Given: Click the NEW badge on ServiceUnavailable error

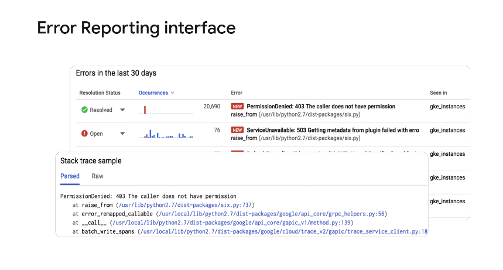Looking at the screenshot, I should click(x=237, y=130).
